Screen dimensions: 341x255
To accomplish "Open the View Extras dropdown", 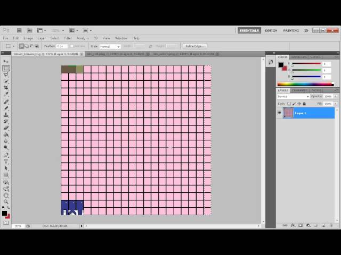I will 42,31.
